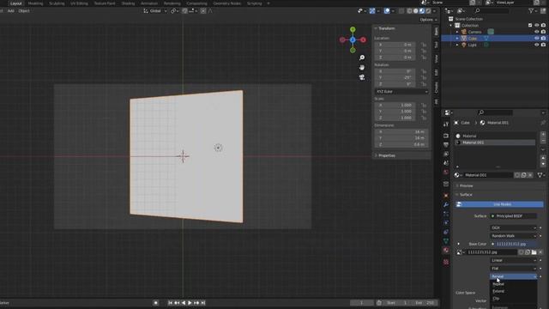This screenshot has height=309, width=549.
Task: Open Global transform orientation dropdown
Action: [x=155, y=11]
